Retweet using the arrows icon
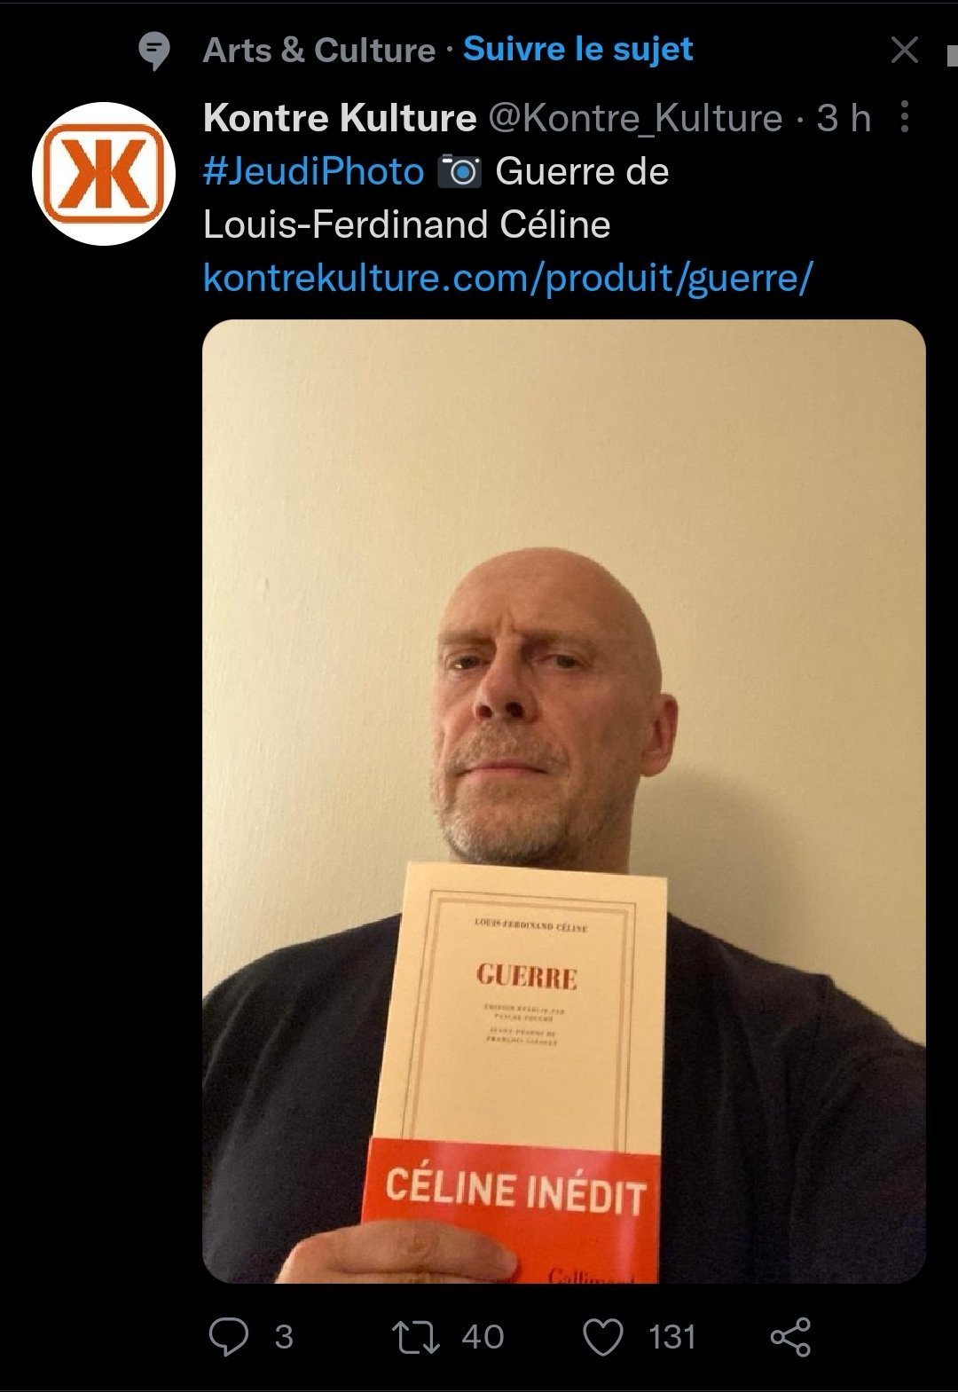 click(x=416, y=1336)
